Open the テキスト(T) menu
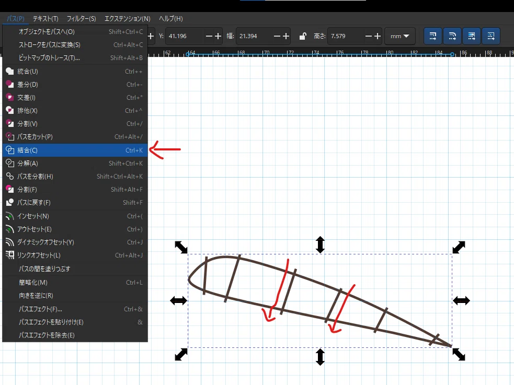Screen dimensions: 514x385 45,19
